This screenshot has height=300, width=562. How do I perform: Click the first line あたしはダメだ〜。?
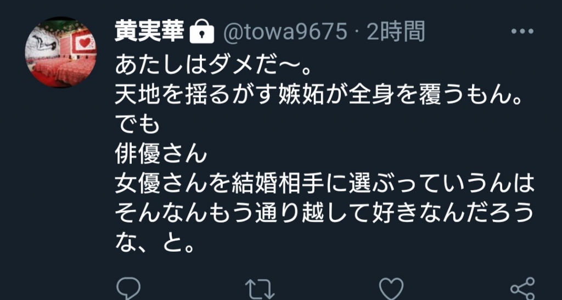[212, 66]
